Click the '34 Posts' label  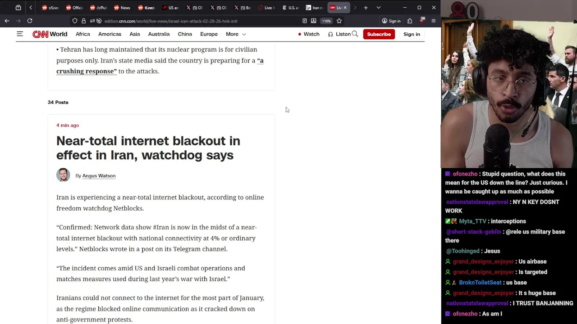coord(58,102)
